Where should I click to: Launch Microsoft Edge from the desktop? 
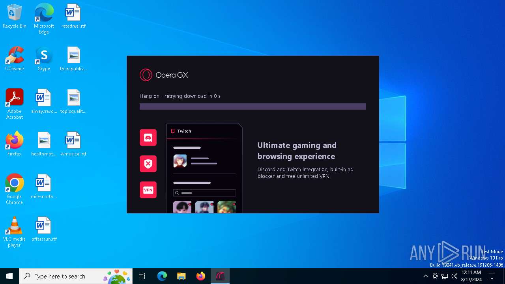pyautogui.click(x=44, y=19)
